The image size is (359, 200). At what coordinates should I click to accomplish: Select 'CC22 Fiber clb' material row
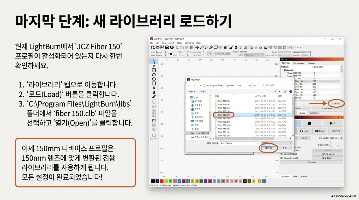click(294, 73)
